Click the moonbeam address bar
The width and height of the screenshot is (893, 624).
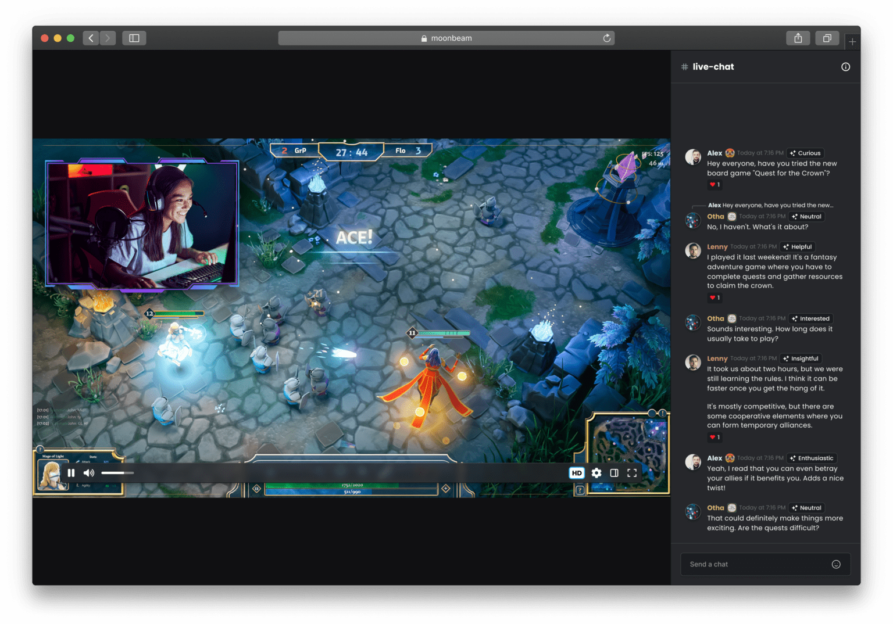(x=446, y=38)
